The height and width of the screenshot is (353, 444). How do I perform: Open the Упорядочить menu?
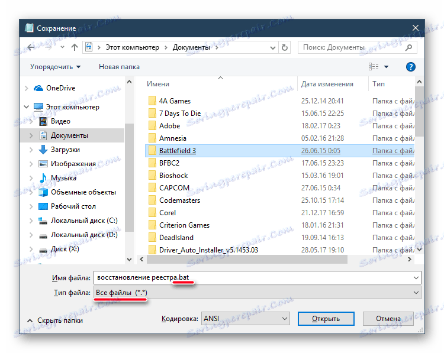[55, 67]
